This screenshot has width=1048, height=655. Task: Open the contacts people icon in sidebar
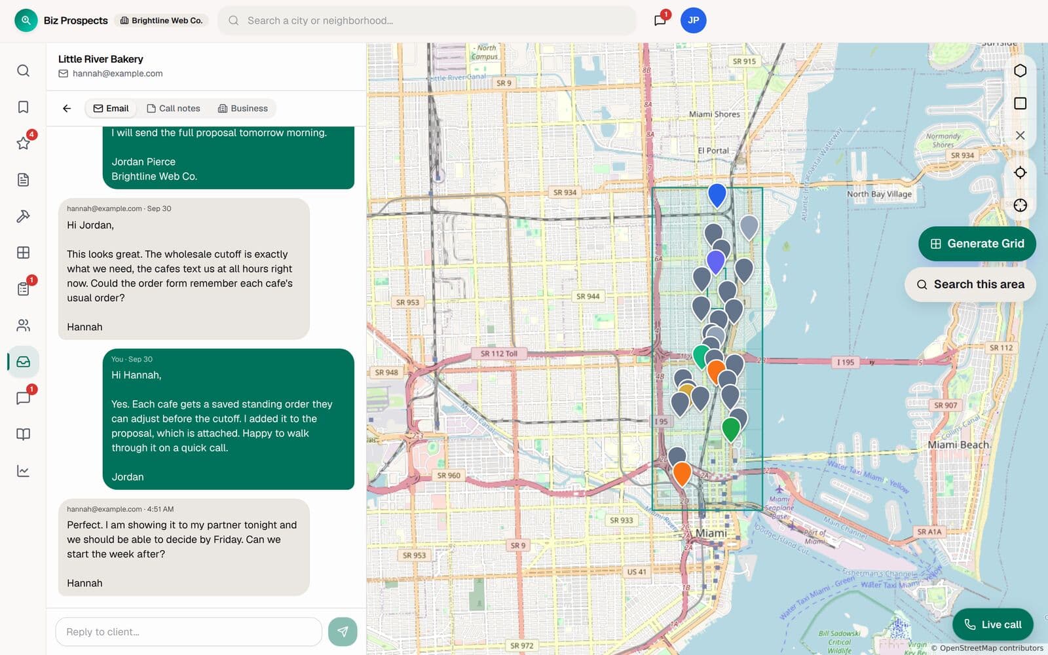23,325
